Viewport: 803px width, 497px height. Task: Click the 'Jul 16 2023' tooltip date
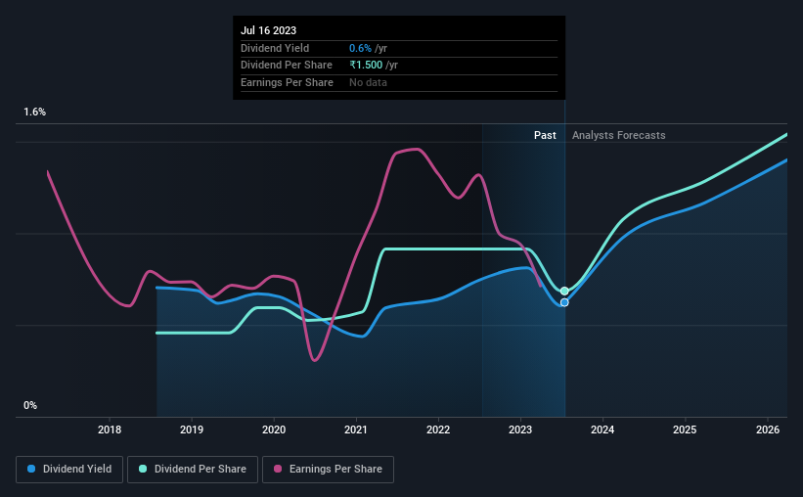(x=268, y=30)
